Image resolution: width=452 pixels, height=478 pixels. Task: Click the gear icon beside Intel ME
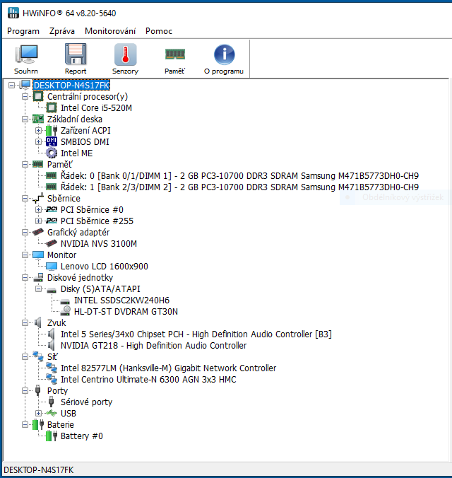(x=52, y=153)
